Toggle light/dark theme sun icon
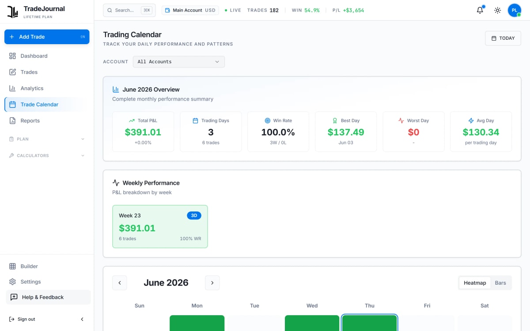The width and height of the screenshot is (530, 331). (498, 10)
